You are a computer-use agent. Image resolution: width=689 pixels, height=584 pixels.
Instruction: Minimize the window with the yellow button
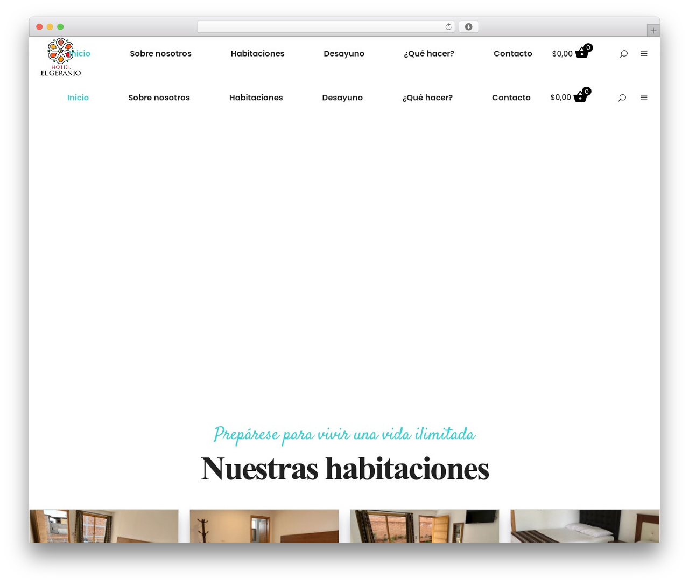tap(50, 27)
